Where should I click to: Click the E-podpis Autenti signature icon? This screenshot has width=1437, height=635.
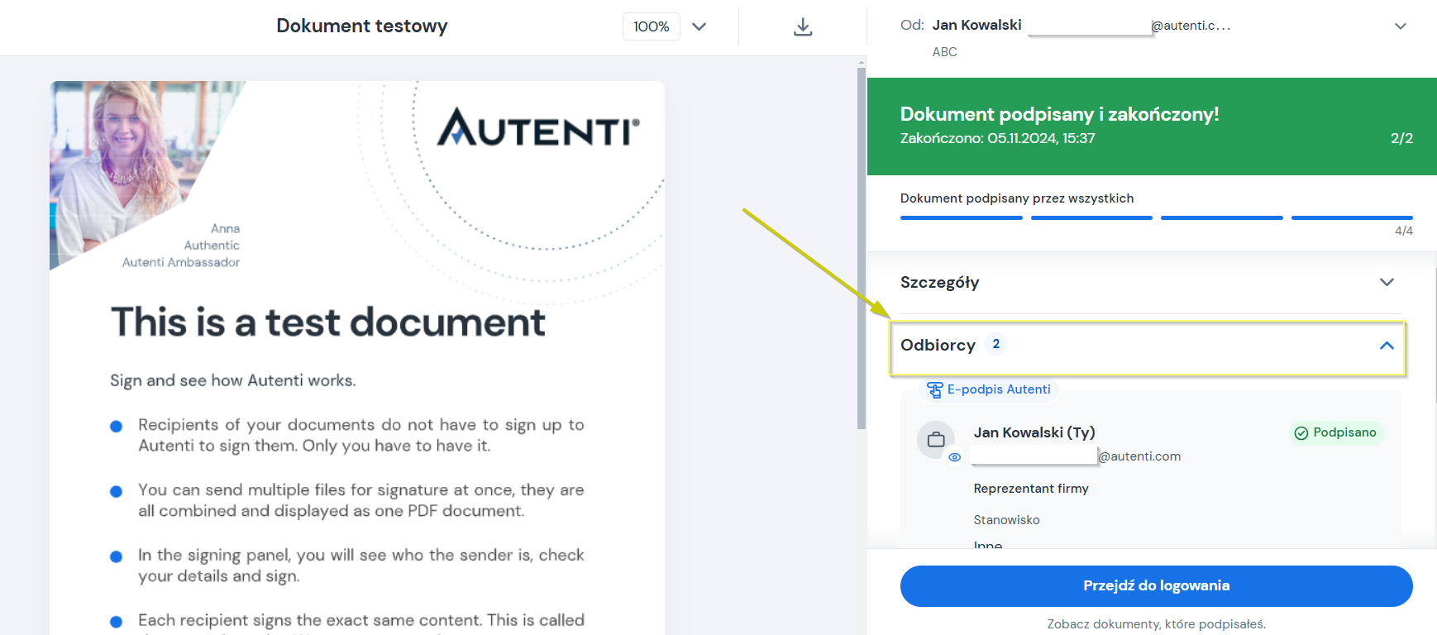click(x=934, y=389)
